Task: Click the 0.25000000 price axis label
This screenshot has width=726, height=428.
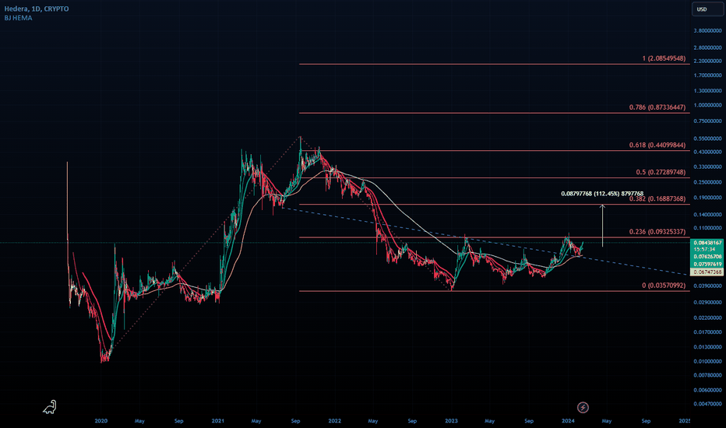Action: tap(707, 182)
